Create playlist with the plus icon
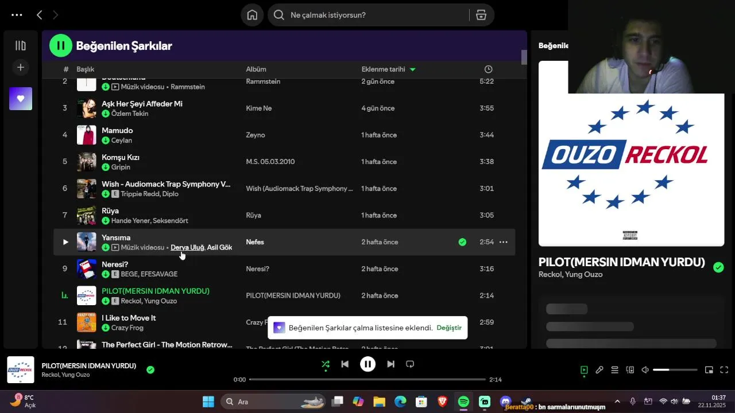 point(21,67)
